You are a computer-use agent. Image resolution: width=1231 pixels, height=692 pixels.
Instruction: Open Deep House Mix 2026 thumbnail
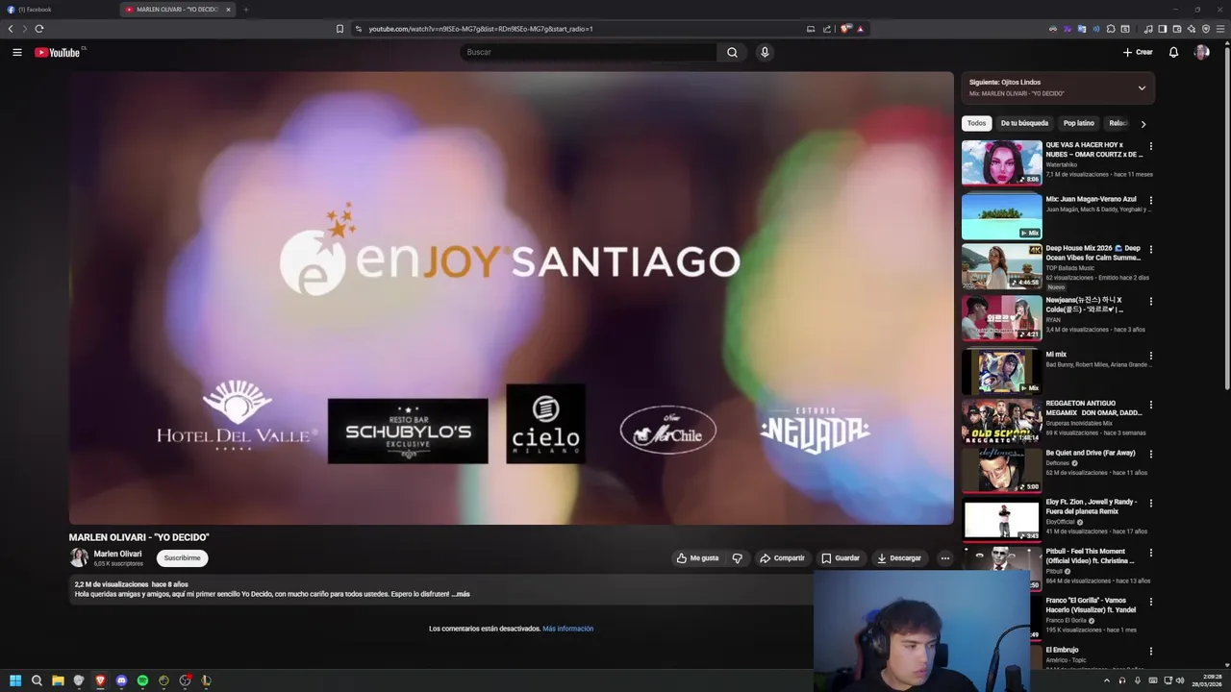pyautogui.click(x=1001, y=266)
